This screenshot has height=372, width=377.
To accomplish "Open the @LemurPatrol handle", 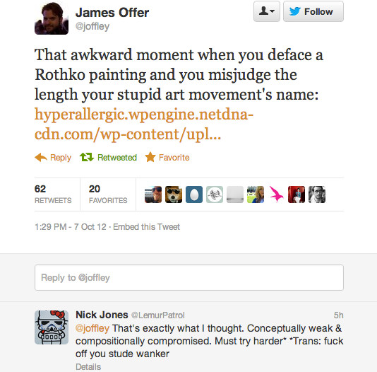I will [x=158, y=315].
